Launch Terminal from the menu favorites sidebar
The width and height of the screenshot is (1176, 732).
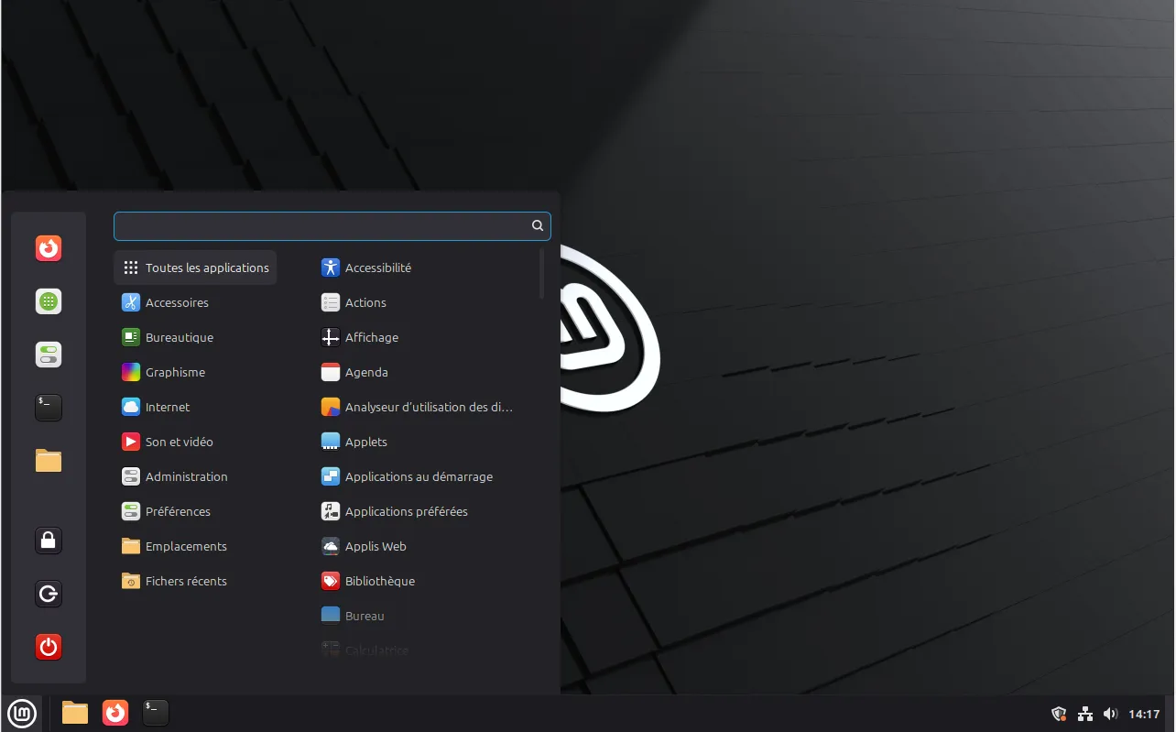point(49,408)
